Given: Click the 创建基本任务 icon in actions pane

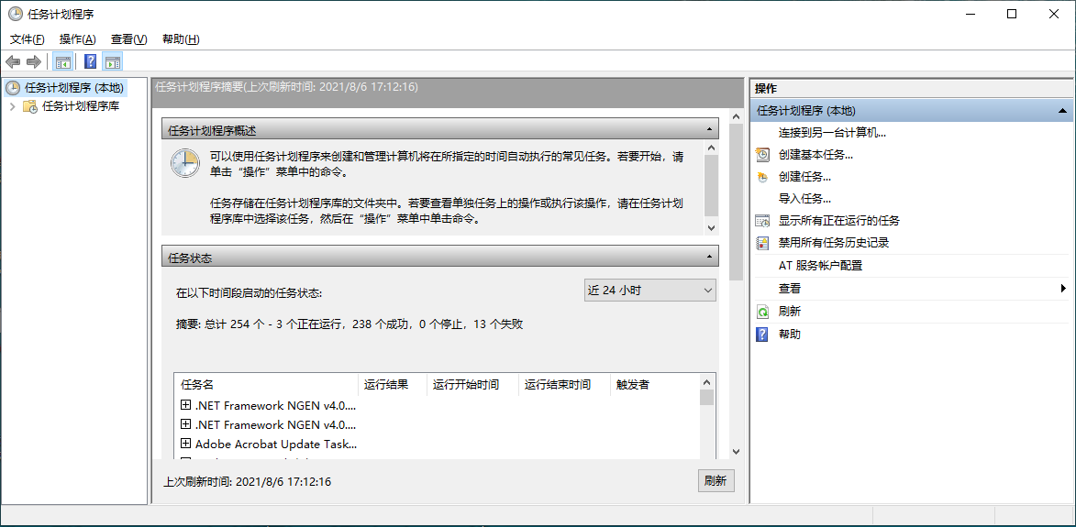Looking at the screenshot, I should [x=762, y=155].
